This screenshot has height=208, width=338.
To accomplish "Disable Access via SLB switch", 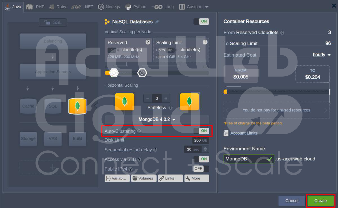I will [x=201, y=159].
